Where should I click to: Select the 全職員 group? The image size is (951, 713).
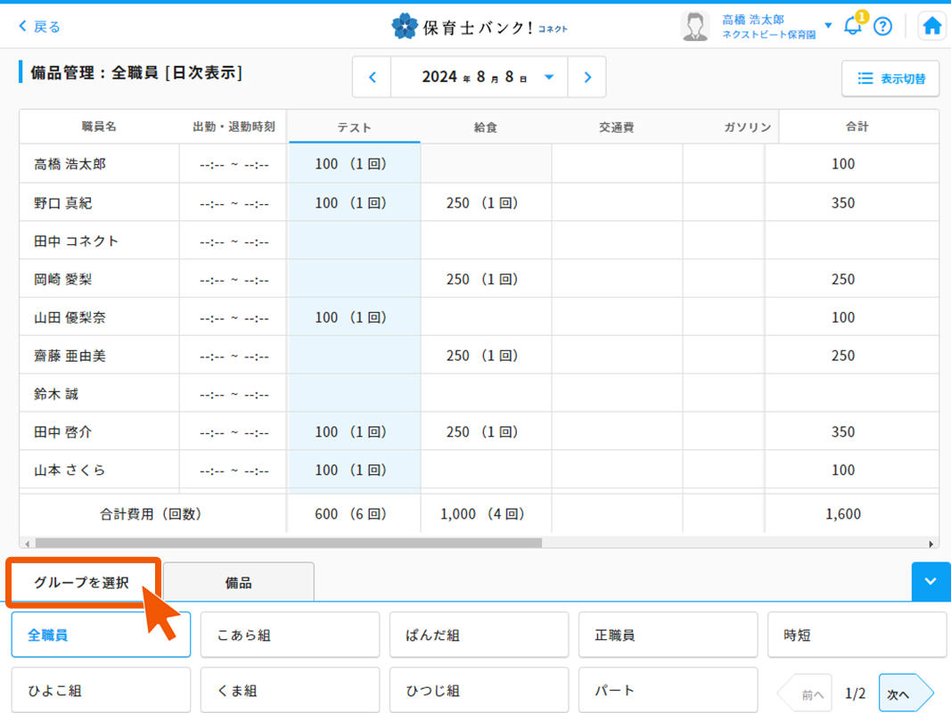pyautogui.click(x=101, y=635)
